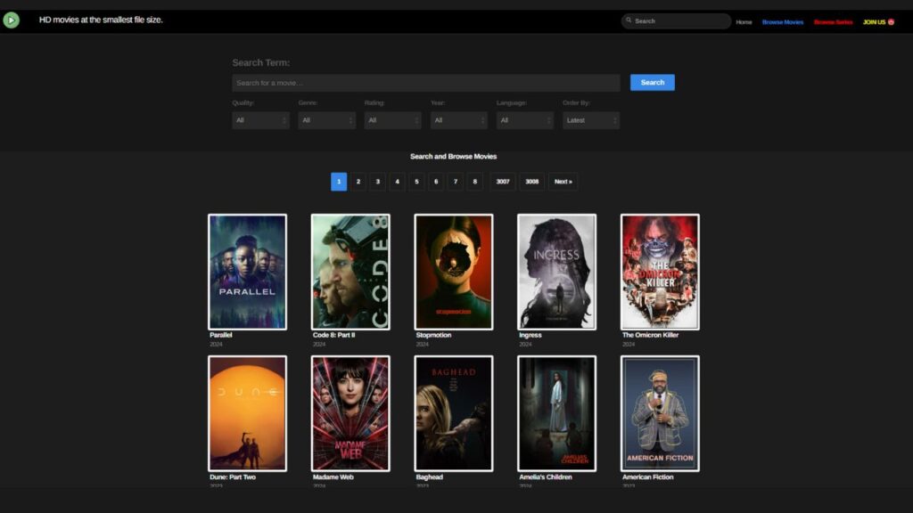The width and height of the screenshot is (913, 513).
Task: Change Order By from Latest
Action: coord(589,120)
